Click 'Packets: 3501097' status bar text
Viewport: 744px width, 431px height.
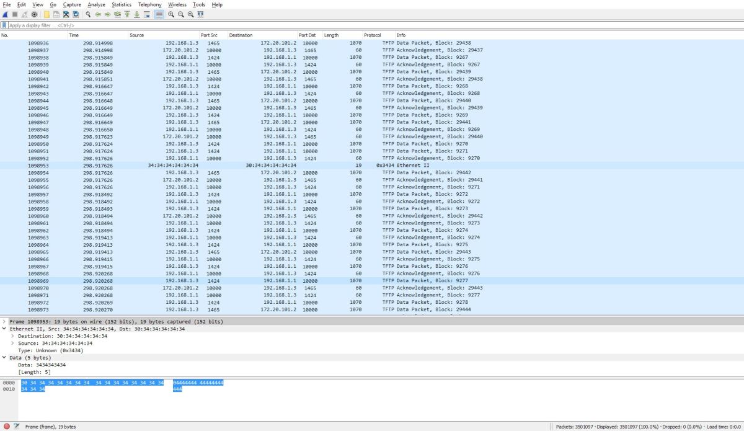point(573,427)
